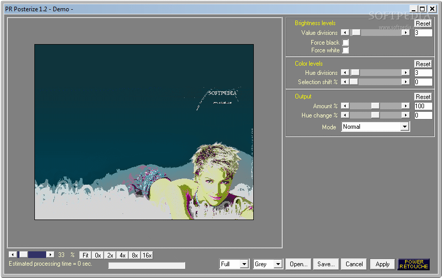This screenshot has height=278, width=442.
Task: Set preview zoom to 2x
Action: pyautogui.click(x=110, y=255)
